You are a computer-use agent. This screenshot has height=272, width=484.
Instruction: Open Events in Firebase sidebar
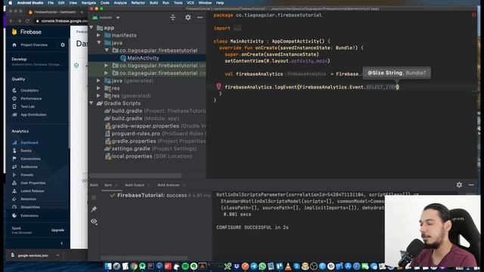[x=26, y=150]
